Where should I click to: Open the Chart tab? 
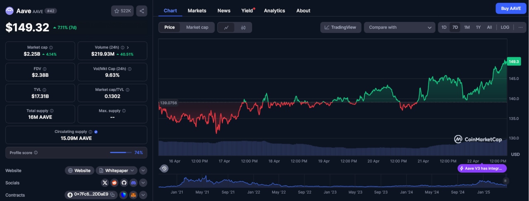click(x=170, y=11)
